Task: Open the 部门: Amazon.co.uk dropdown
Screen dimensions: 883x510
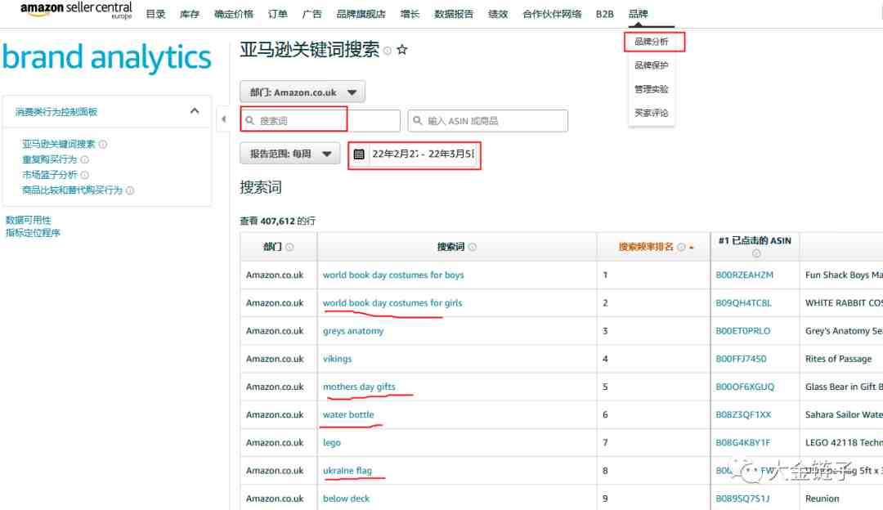Action: [x=303, y=92]
